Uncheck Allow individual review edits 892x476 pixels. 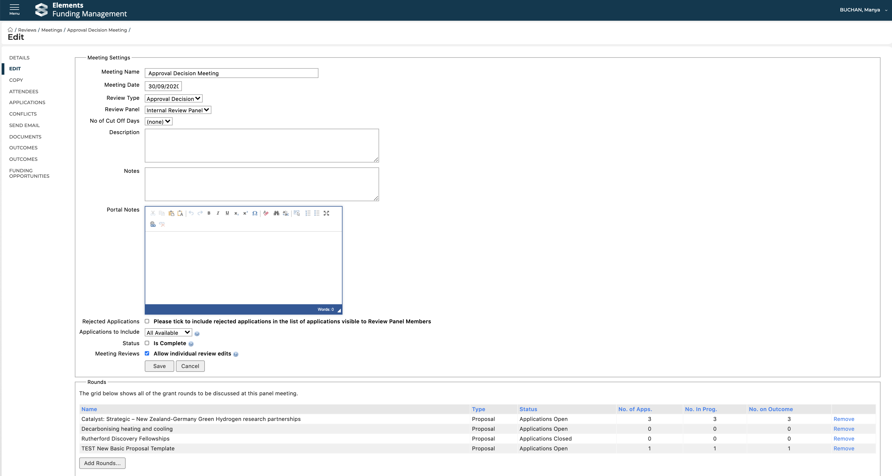(147, 353)
